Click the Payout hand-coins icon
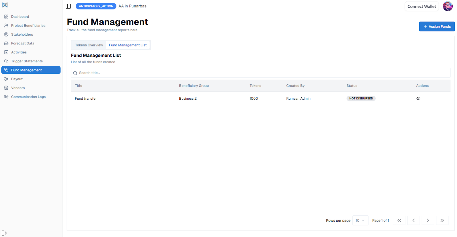 click(6, 79)
